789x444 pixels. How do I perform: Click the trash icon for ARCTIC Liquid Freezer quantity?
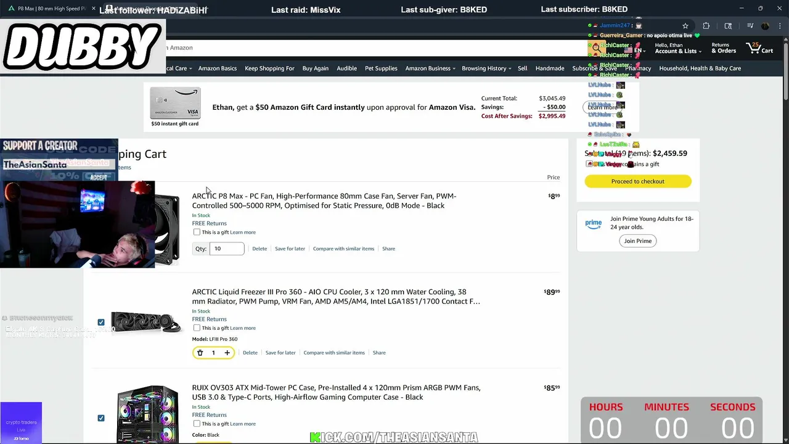tap(200, 353)
